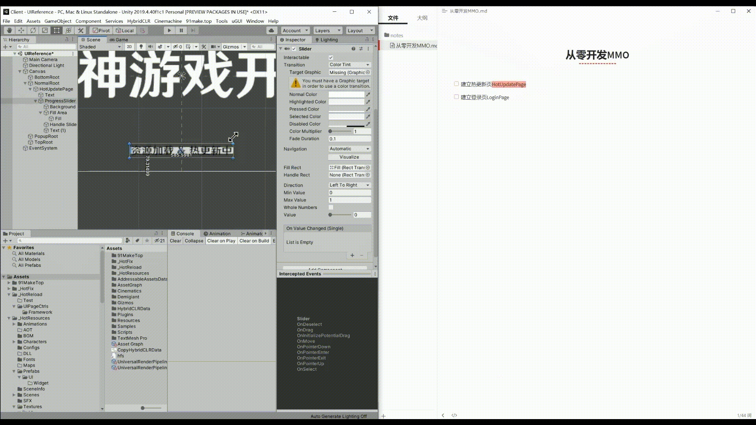
Task: Open the Cinemachine menu
Action: click(x=168, y=21)
